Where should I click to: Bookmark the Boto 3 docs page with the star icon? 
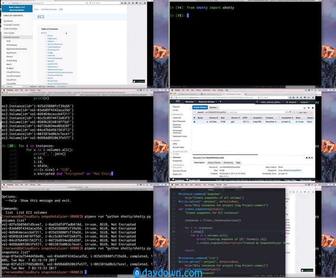pyautogui.click(x=122, y=3)
